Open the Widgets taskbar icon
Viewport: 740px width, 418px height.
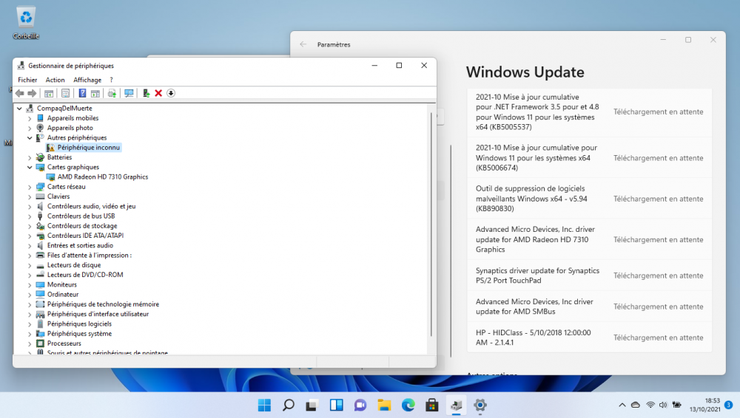[336, 405]
